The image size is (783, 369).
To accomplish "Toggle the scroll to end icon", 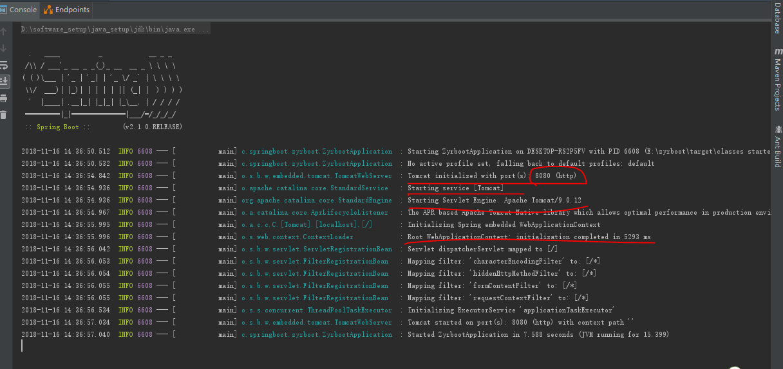I will (x=3, y=81).
